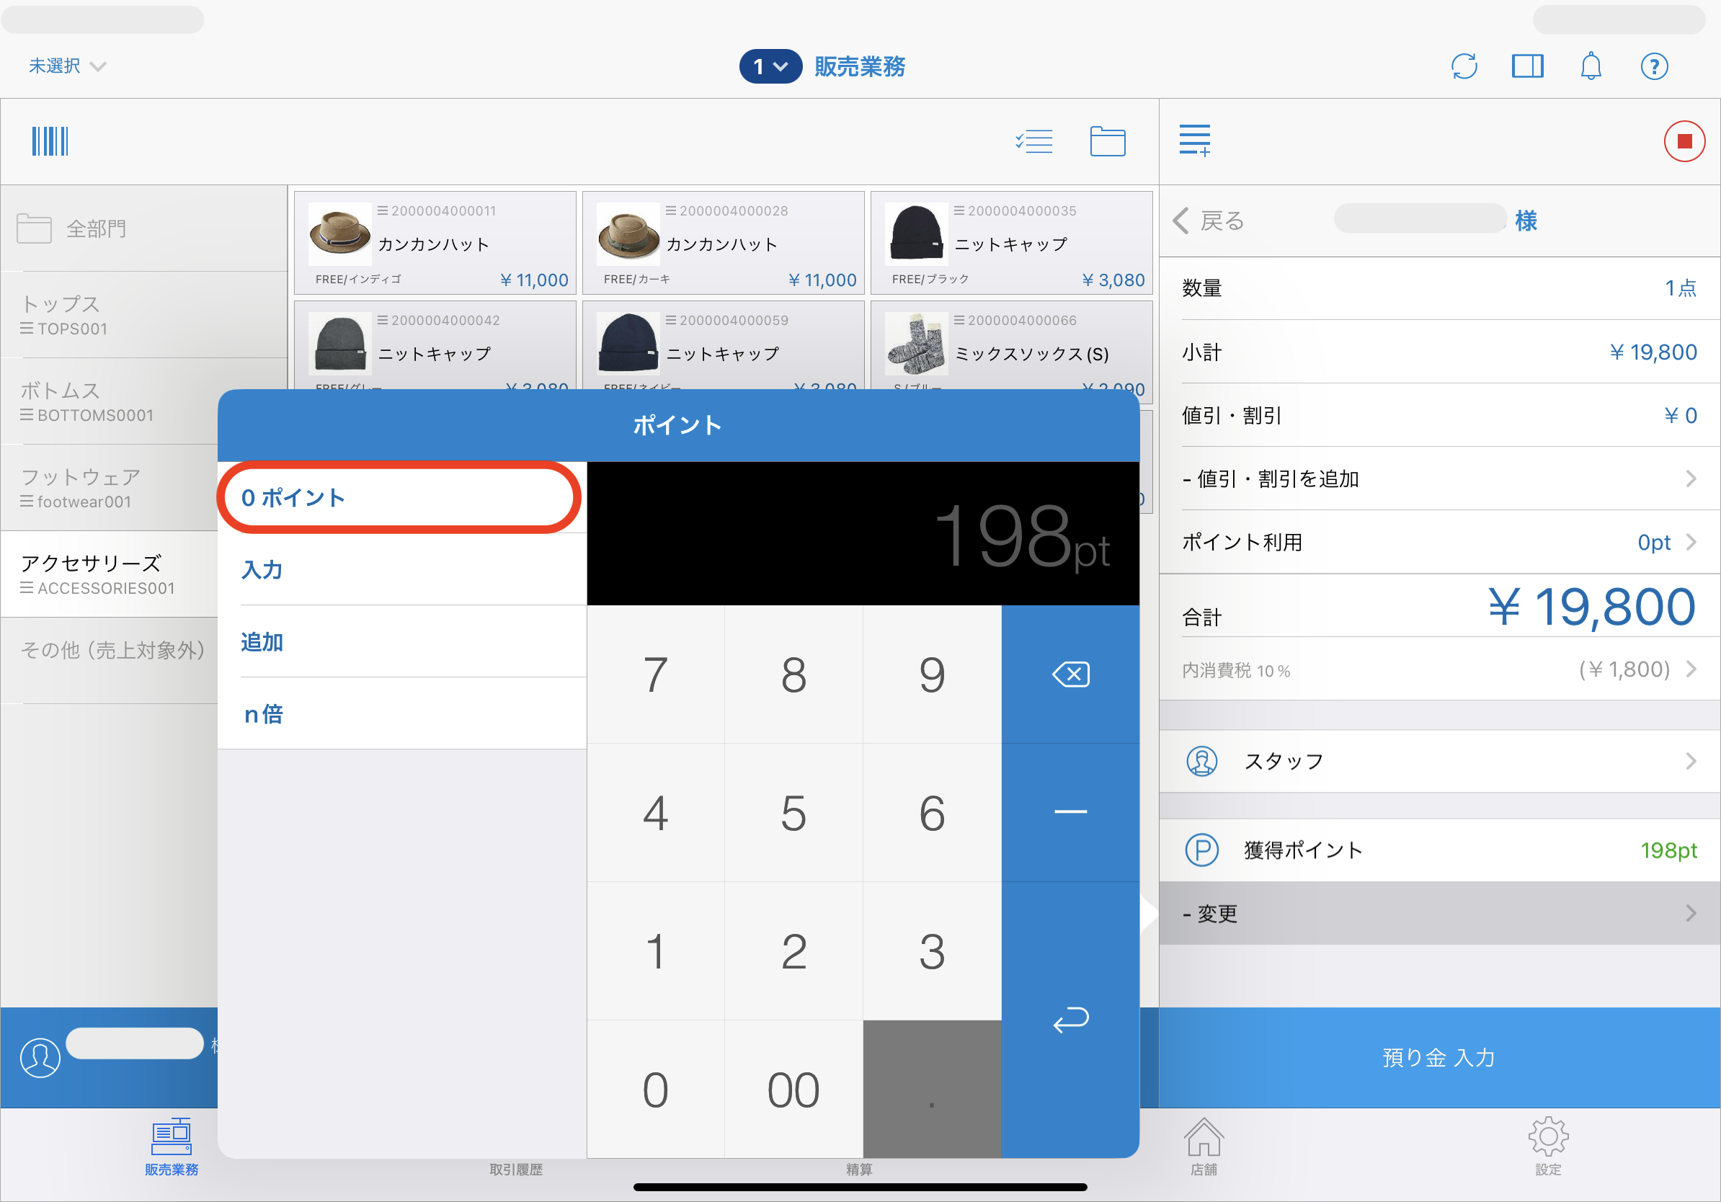Expand the ポイント利用 row
The width and height of the screenshot is (1721, 1202).
click(x=1439, y=542)
